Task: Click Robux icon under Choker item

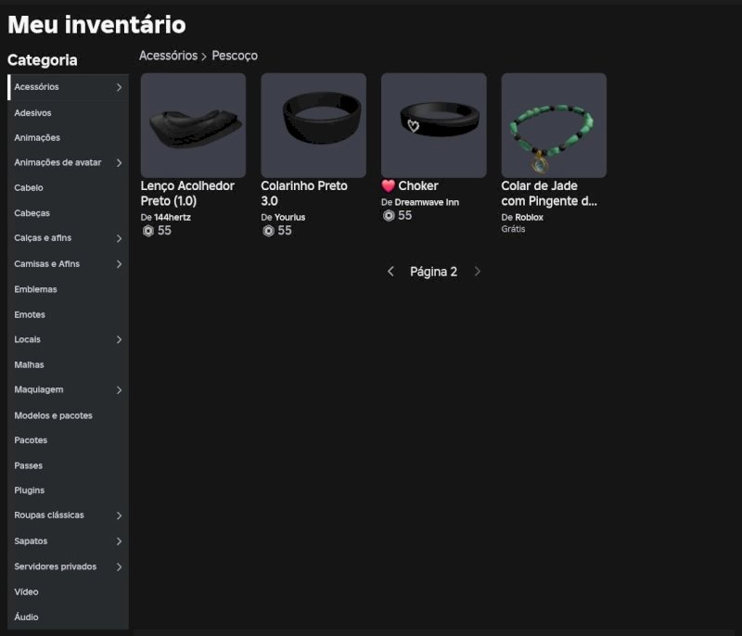Action: (x=389, y=216)
